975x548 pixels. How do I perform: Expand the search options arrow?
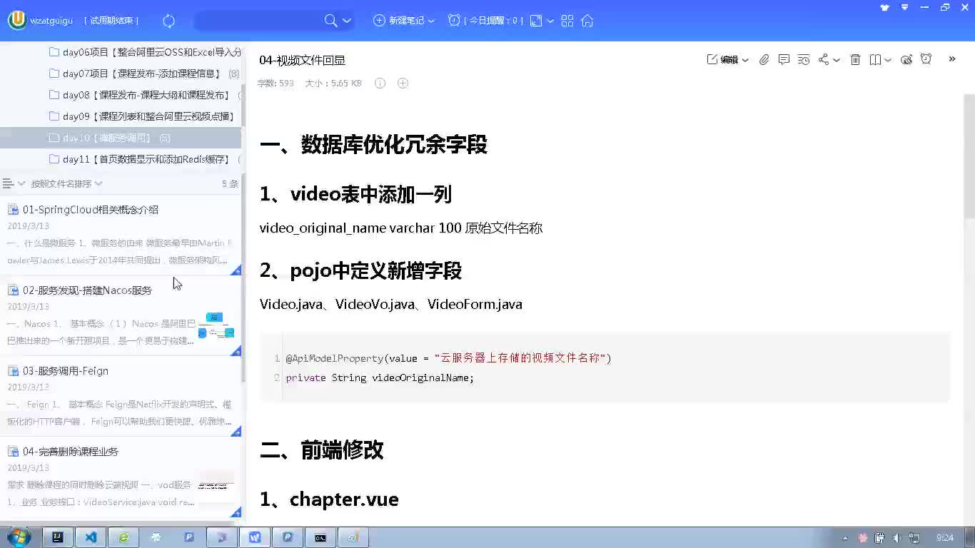347,21
